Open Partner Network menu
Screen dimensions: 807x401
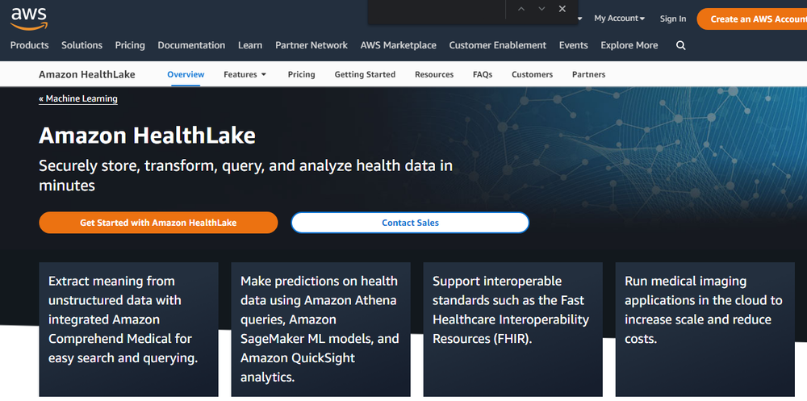(x=312, y=45)
